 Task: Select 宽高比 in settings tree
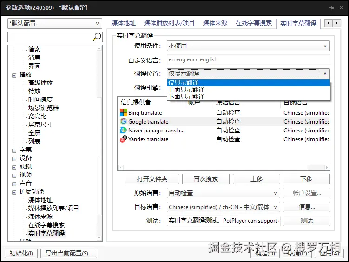click(37, 116)
